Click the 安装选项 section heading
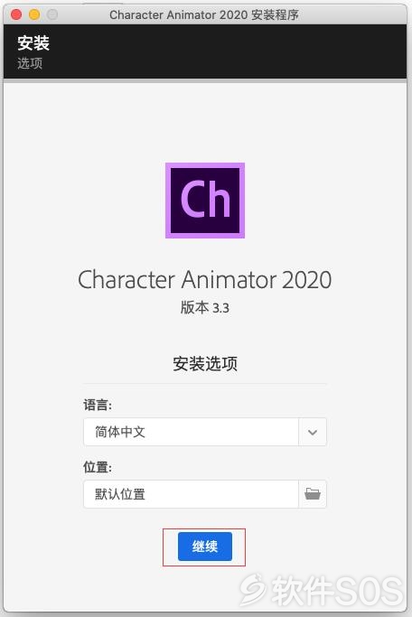The image size is (412, 617). click(205, 363)
